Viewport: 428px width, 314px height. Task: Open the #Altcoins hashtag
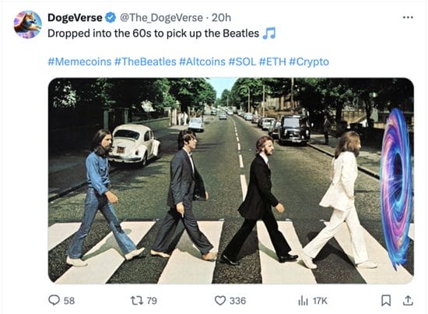[202, 62]
